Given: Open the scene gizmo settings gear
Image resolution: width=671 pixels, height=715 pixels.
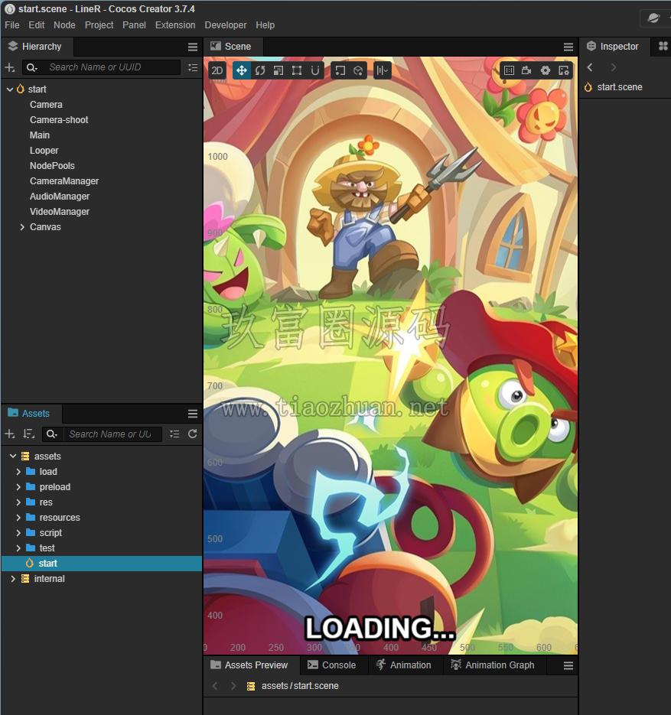Looking at the screenshot, I should (x=545, y=70).
